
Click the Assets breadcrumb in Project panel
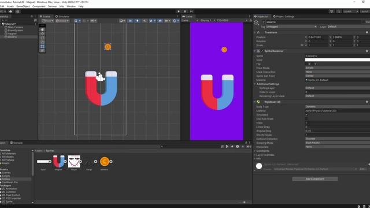click(x=39, y=151)
